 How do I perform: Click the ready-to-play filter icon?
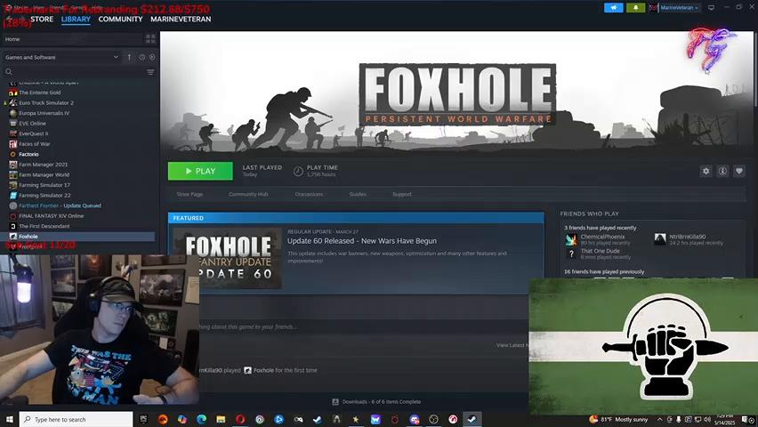pyautogui.click(x=152, y=57)
